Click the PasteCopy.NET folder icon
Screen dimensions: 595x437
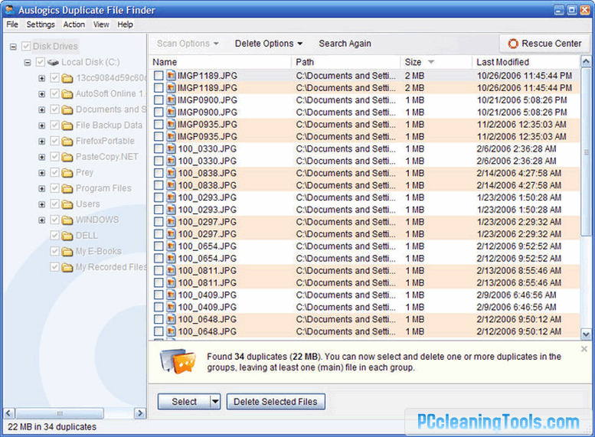pyautogui.click(x=67, y=157)
